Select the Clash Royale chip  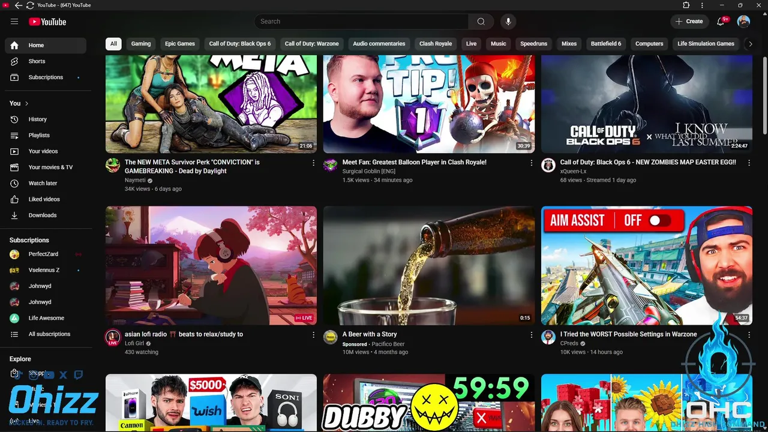[436, 44]
